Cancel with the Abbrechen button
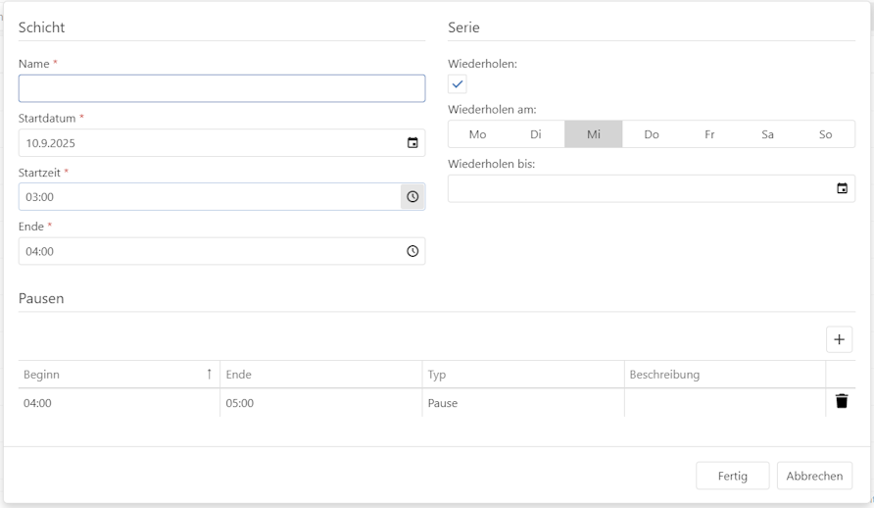This screenshot has height=508, width=874. pos(814,476)
